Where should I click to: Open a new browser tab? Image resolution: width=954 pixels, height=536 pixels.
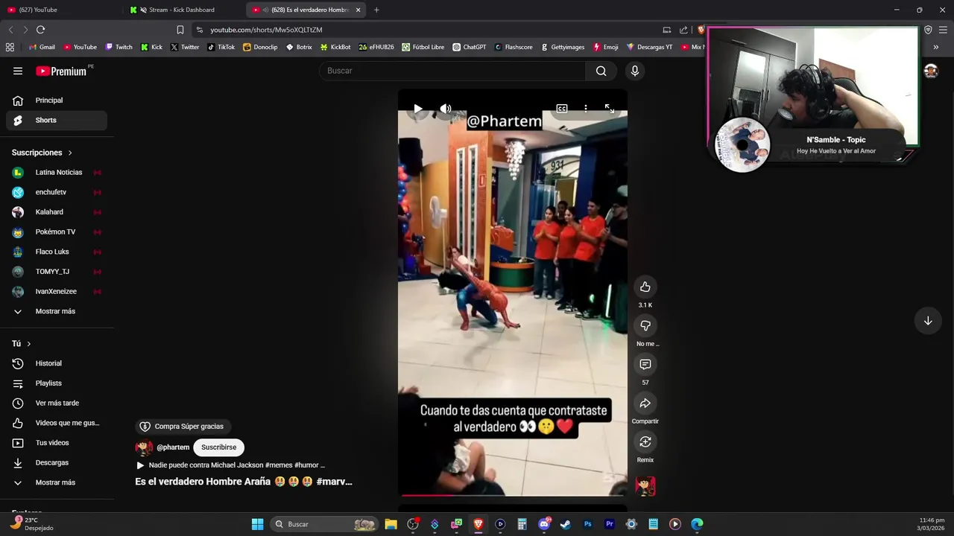pos(376,10)
